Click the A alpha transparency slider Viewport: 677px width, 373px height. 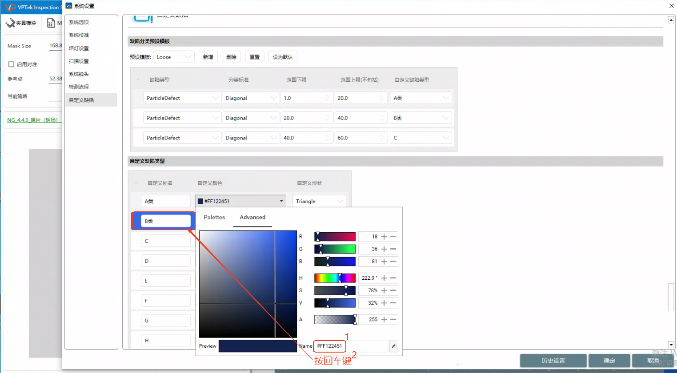point(335,319)
